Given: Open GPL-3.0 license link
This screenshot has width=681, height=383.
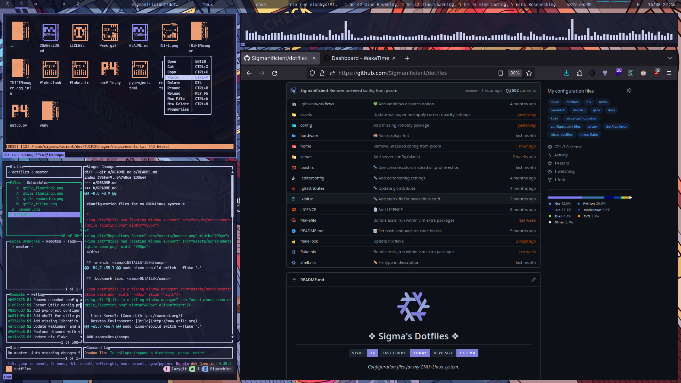Looking at the screenshot, I should point(568,147).
